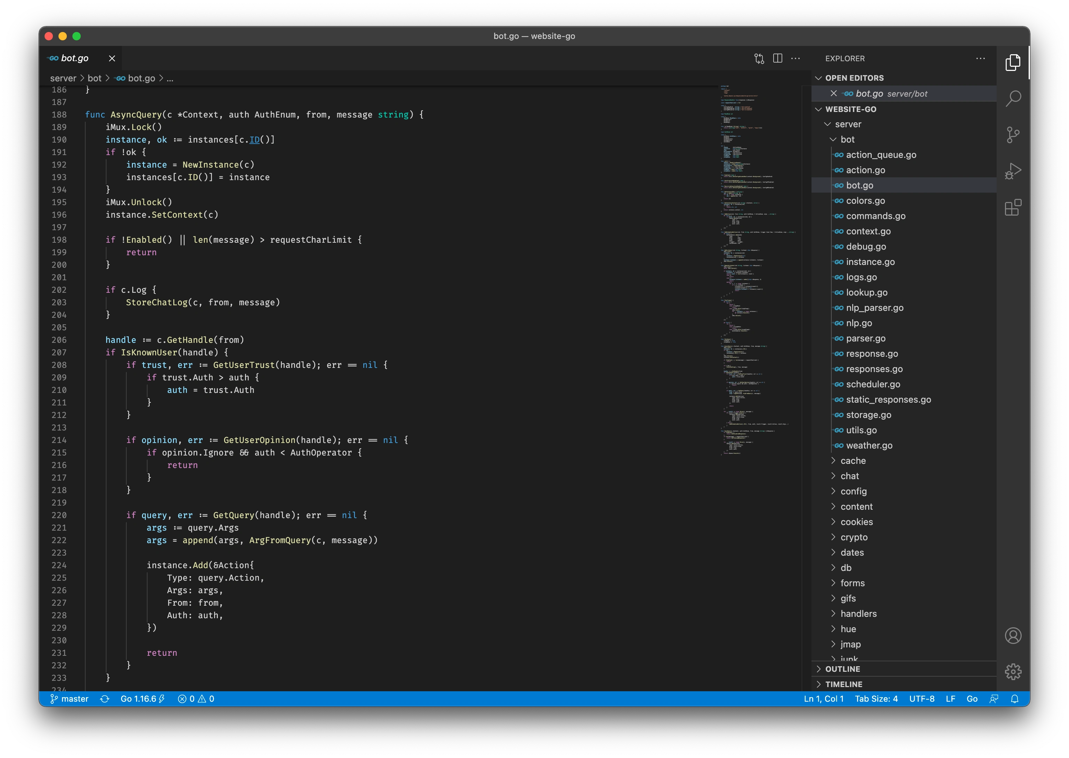The image size is (1069, 758).
Task: Click the feedback icon in status bar
Action: click(994, 699)
